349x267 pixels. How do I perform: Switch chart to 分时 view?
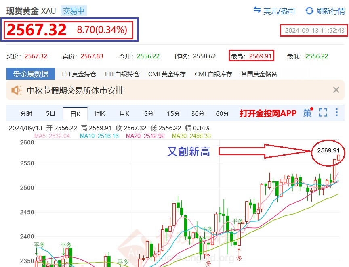(x=26, y=114)
